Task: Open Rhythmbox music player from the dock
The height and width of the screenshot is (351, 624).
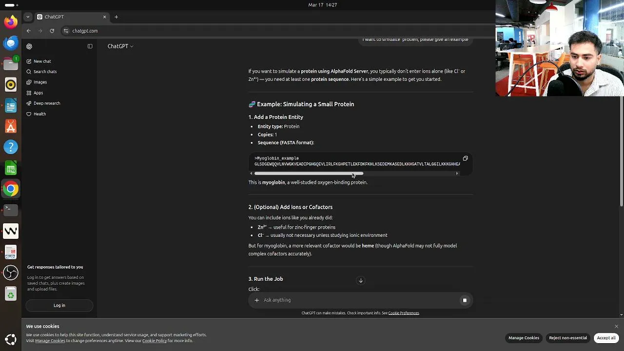Action: click(11, 85)
